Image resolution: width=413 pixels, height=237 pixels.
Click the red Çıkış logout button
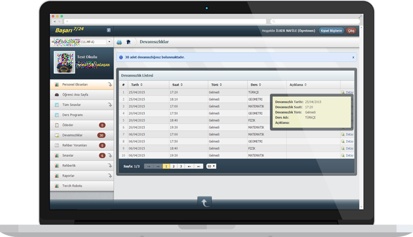coord(351,31)
